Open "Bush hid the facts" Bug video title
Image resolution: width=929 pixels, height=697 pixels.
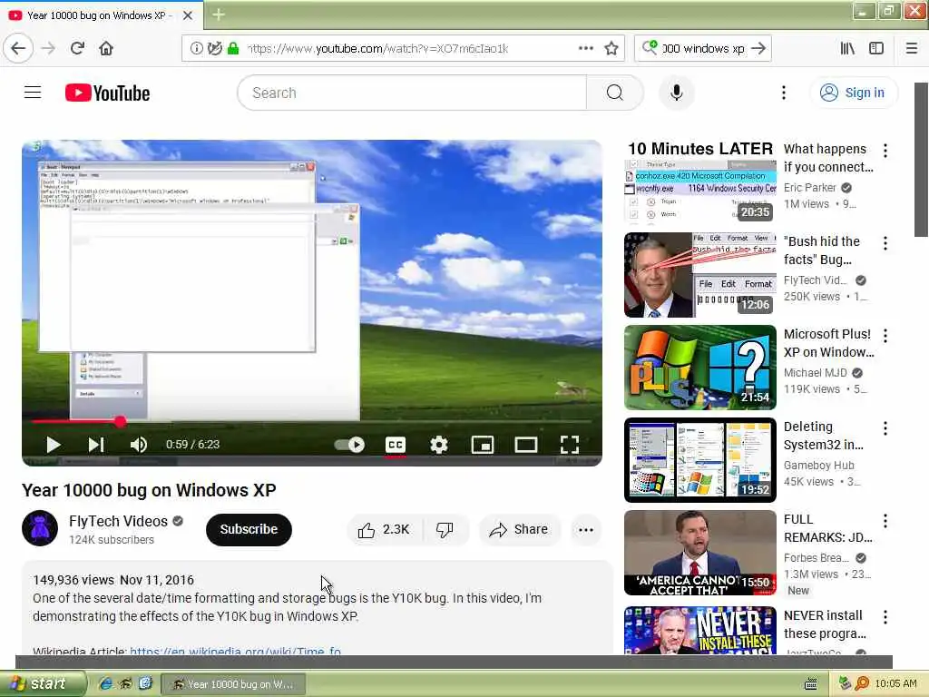pos(822,250)
